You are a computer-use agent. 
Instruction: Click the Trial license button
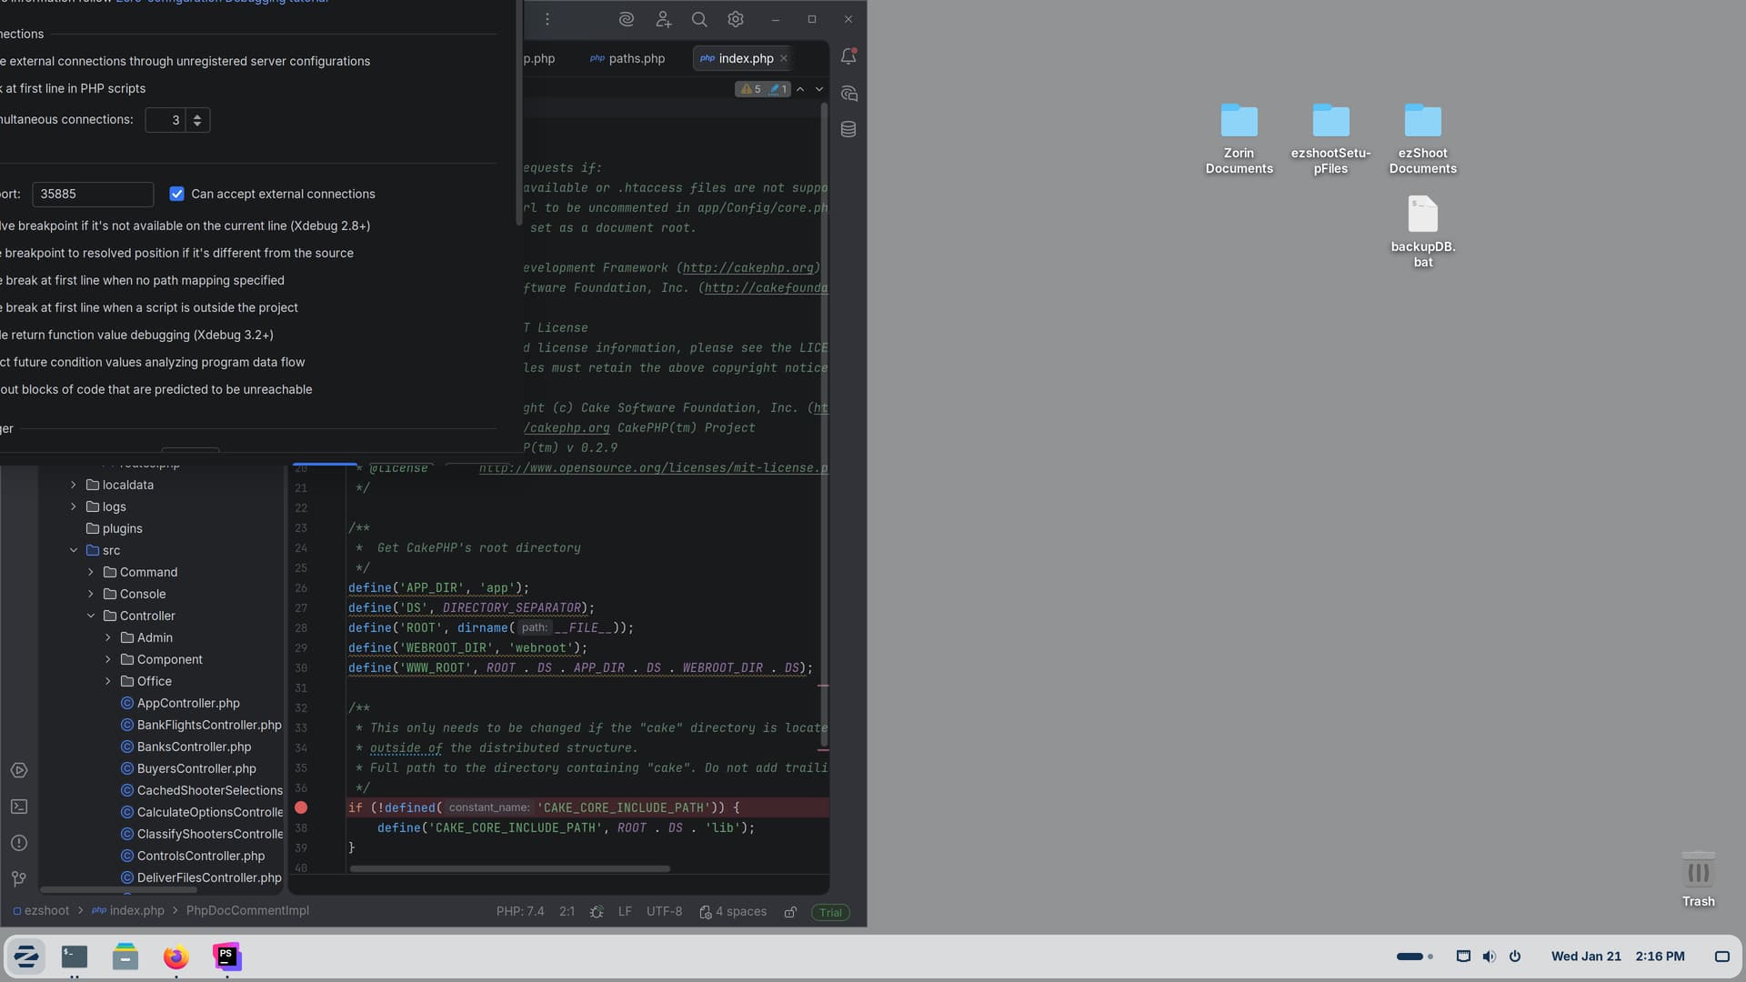point(830,912)
